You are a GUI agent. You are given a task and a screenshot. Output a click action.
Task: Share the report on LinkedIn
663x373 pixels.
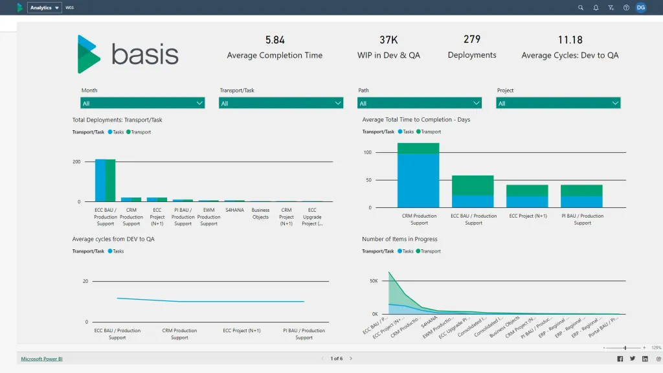tap(644, 358)
